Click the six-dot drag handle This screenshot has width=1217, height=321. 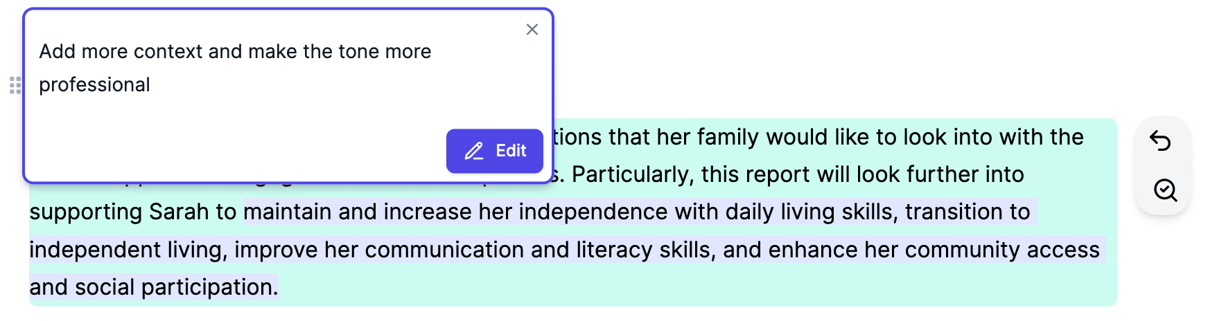(15, 85)
